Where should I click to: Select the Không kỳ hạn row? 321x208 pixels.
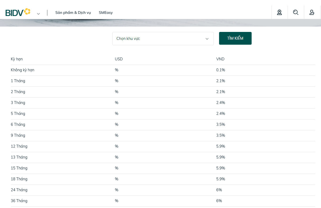[x=163, y=70]
